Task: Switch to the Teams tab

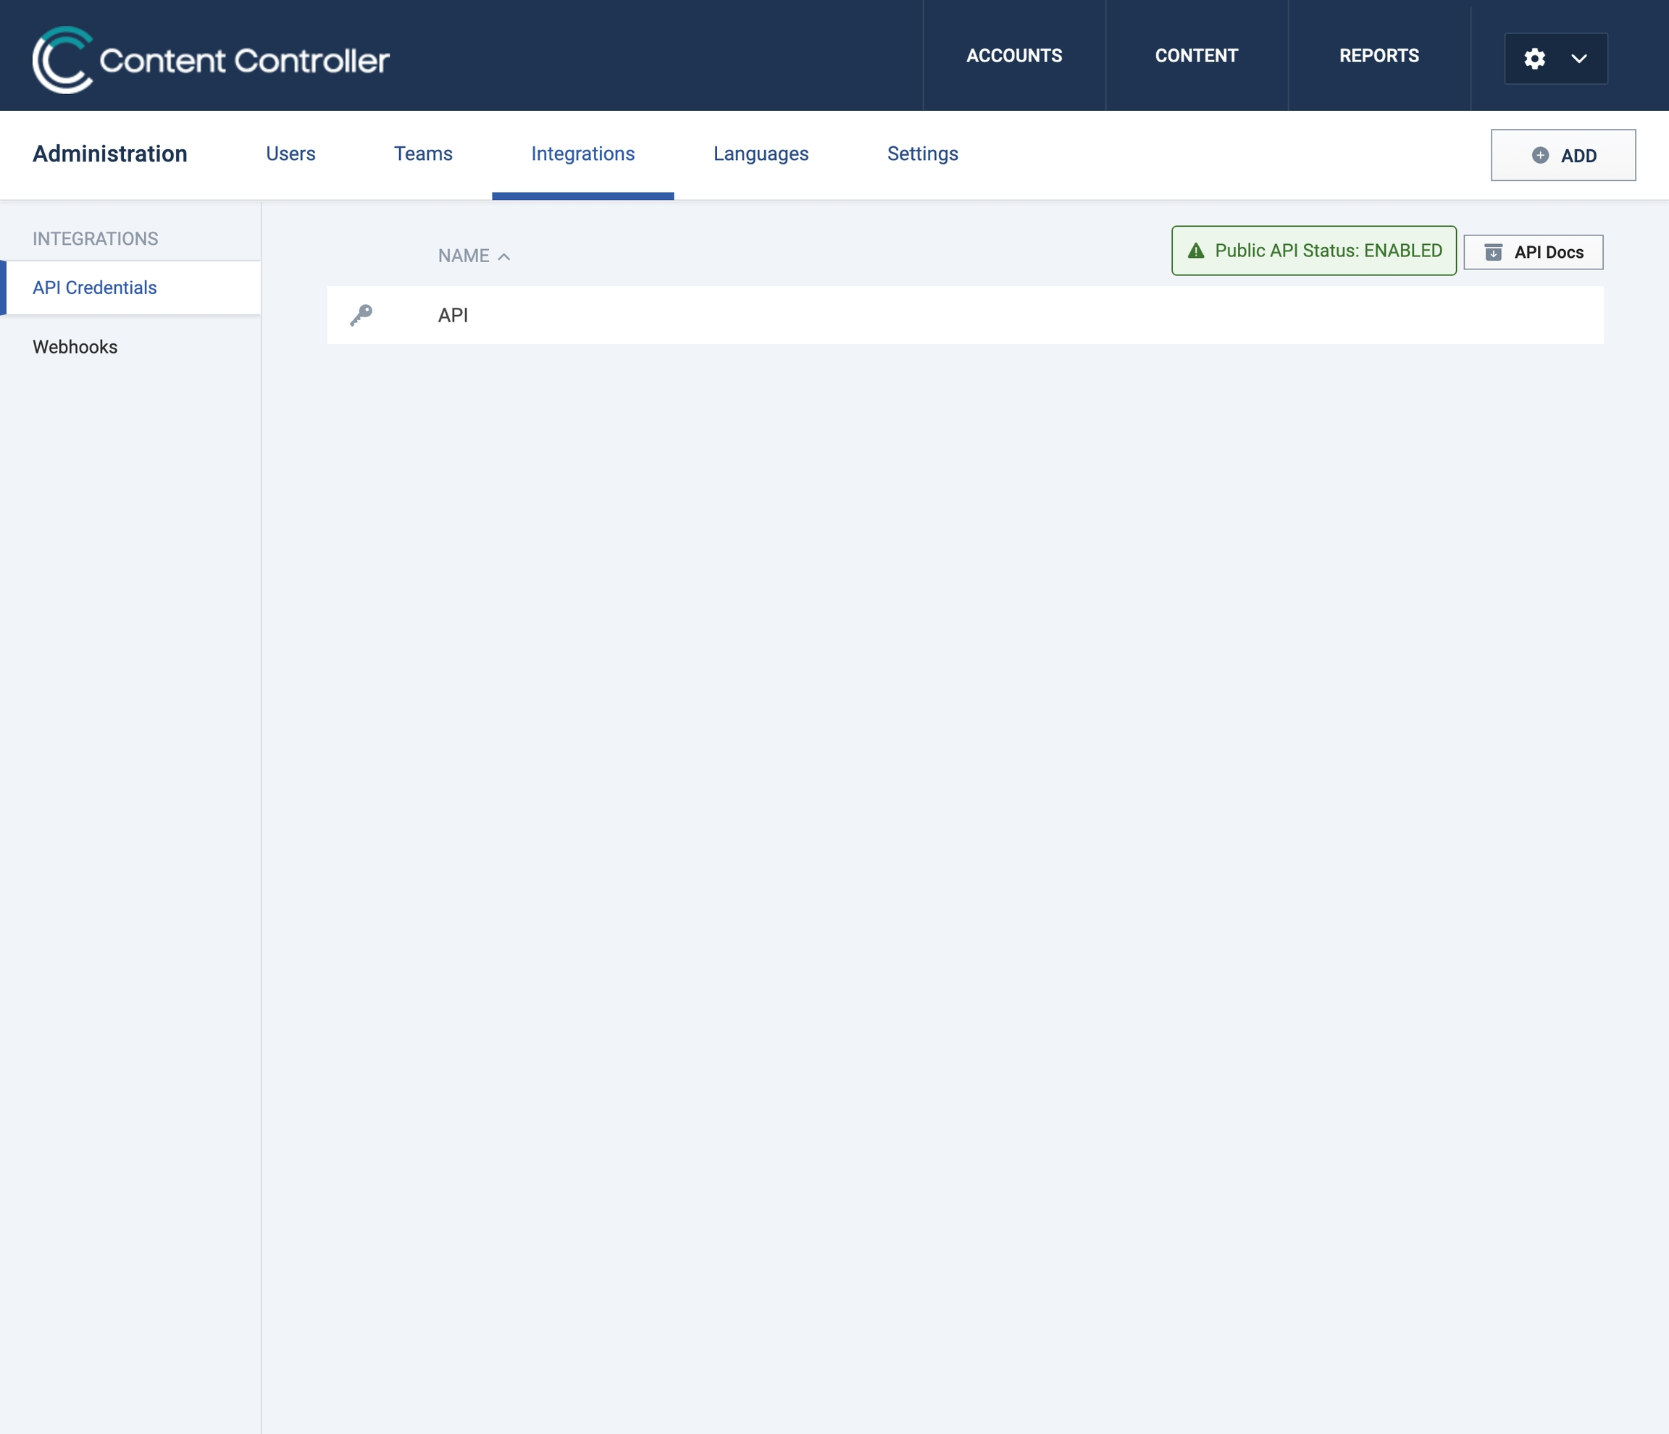Action: tap(423, 154)
